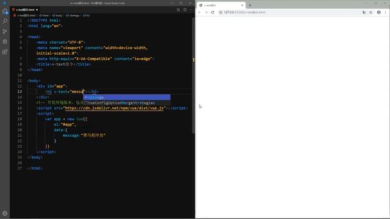
Task: View site information icon in address bar
Action: (221, 12)
